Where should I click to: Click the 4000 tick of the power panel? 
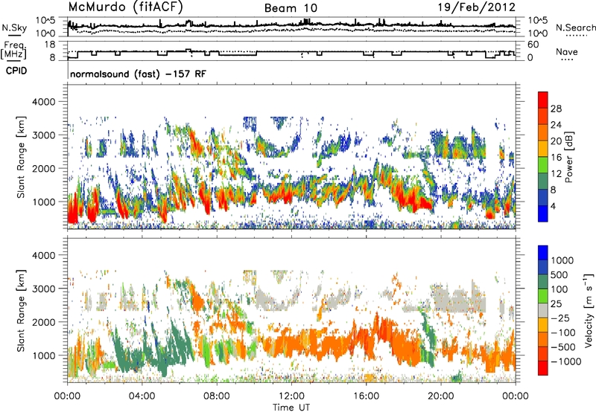(43, 102)
